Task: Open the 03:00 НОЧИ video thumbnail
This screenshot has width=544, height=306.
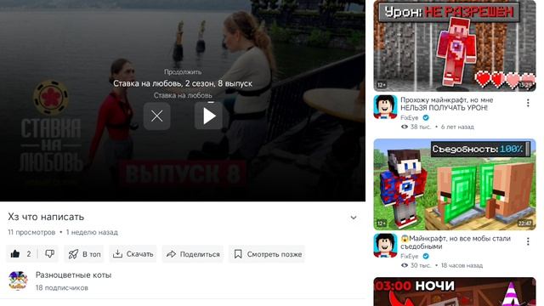Action: click(455, 292)
